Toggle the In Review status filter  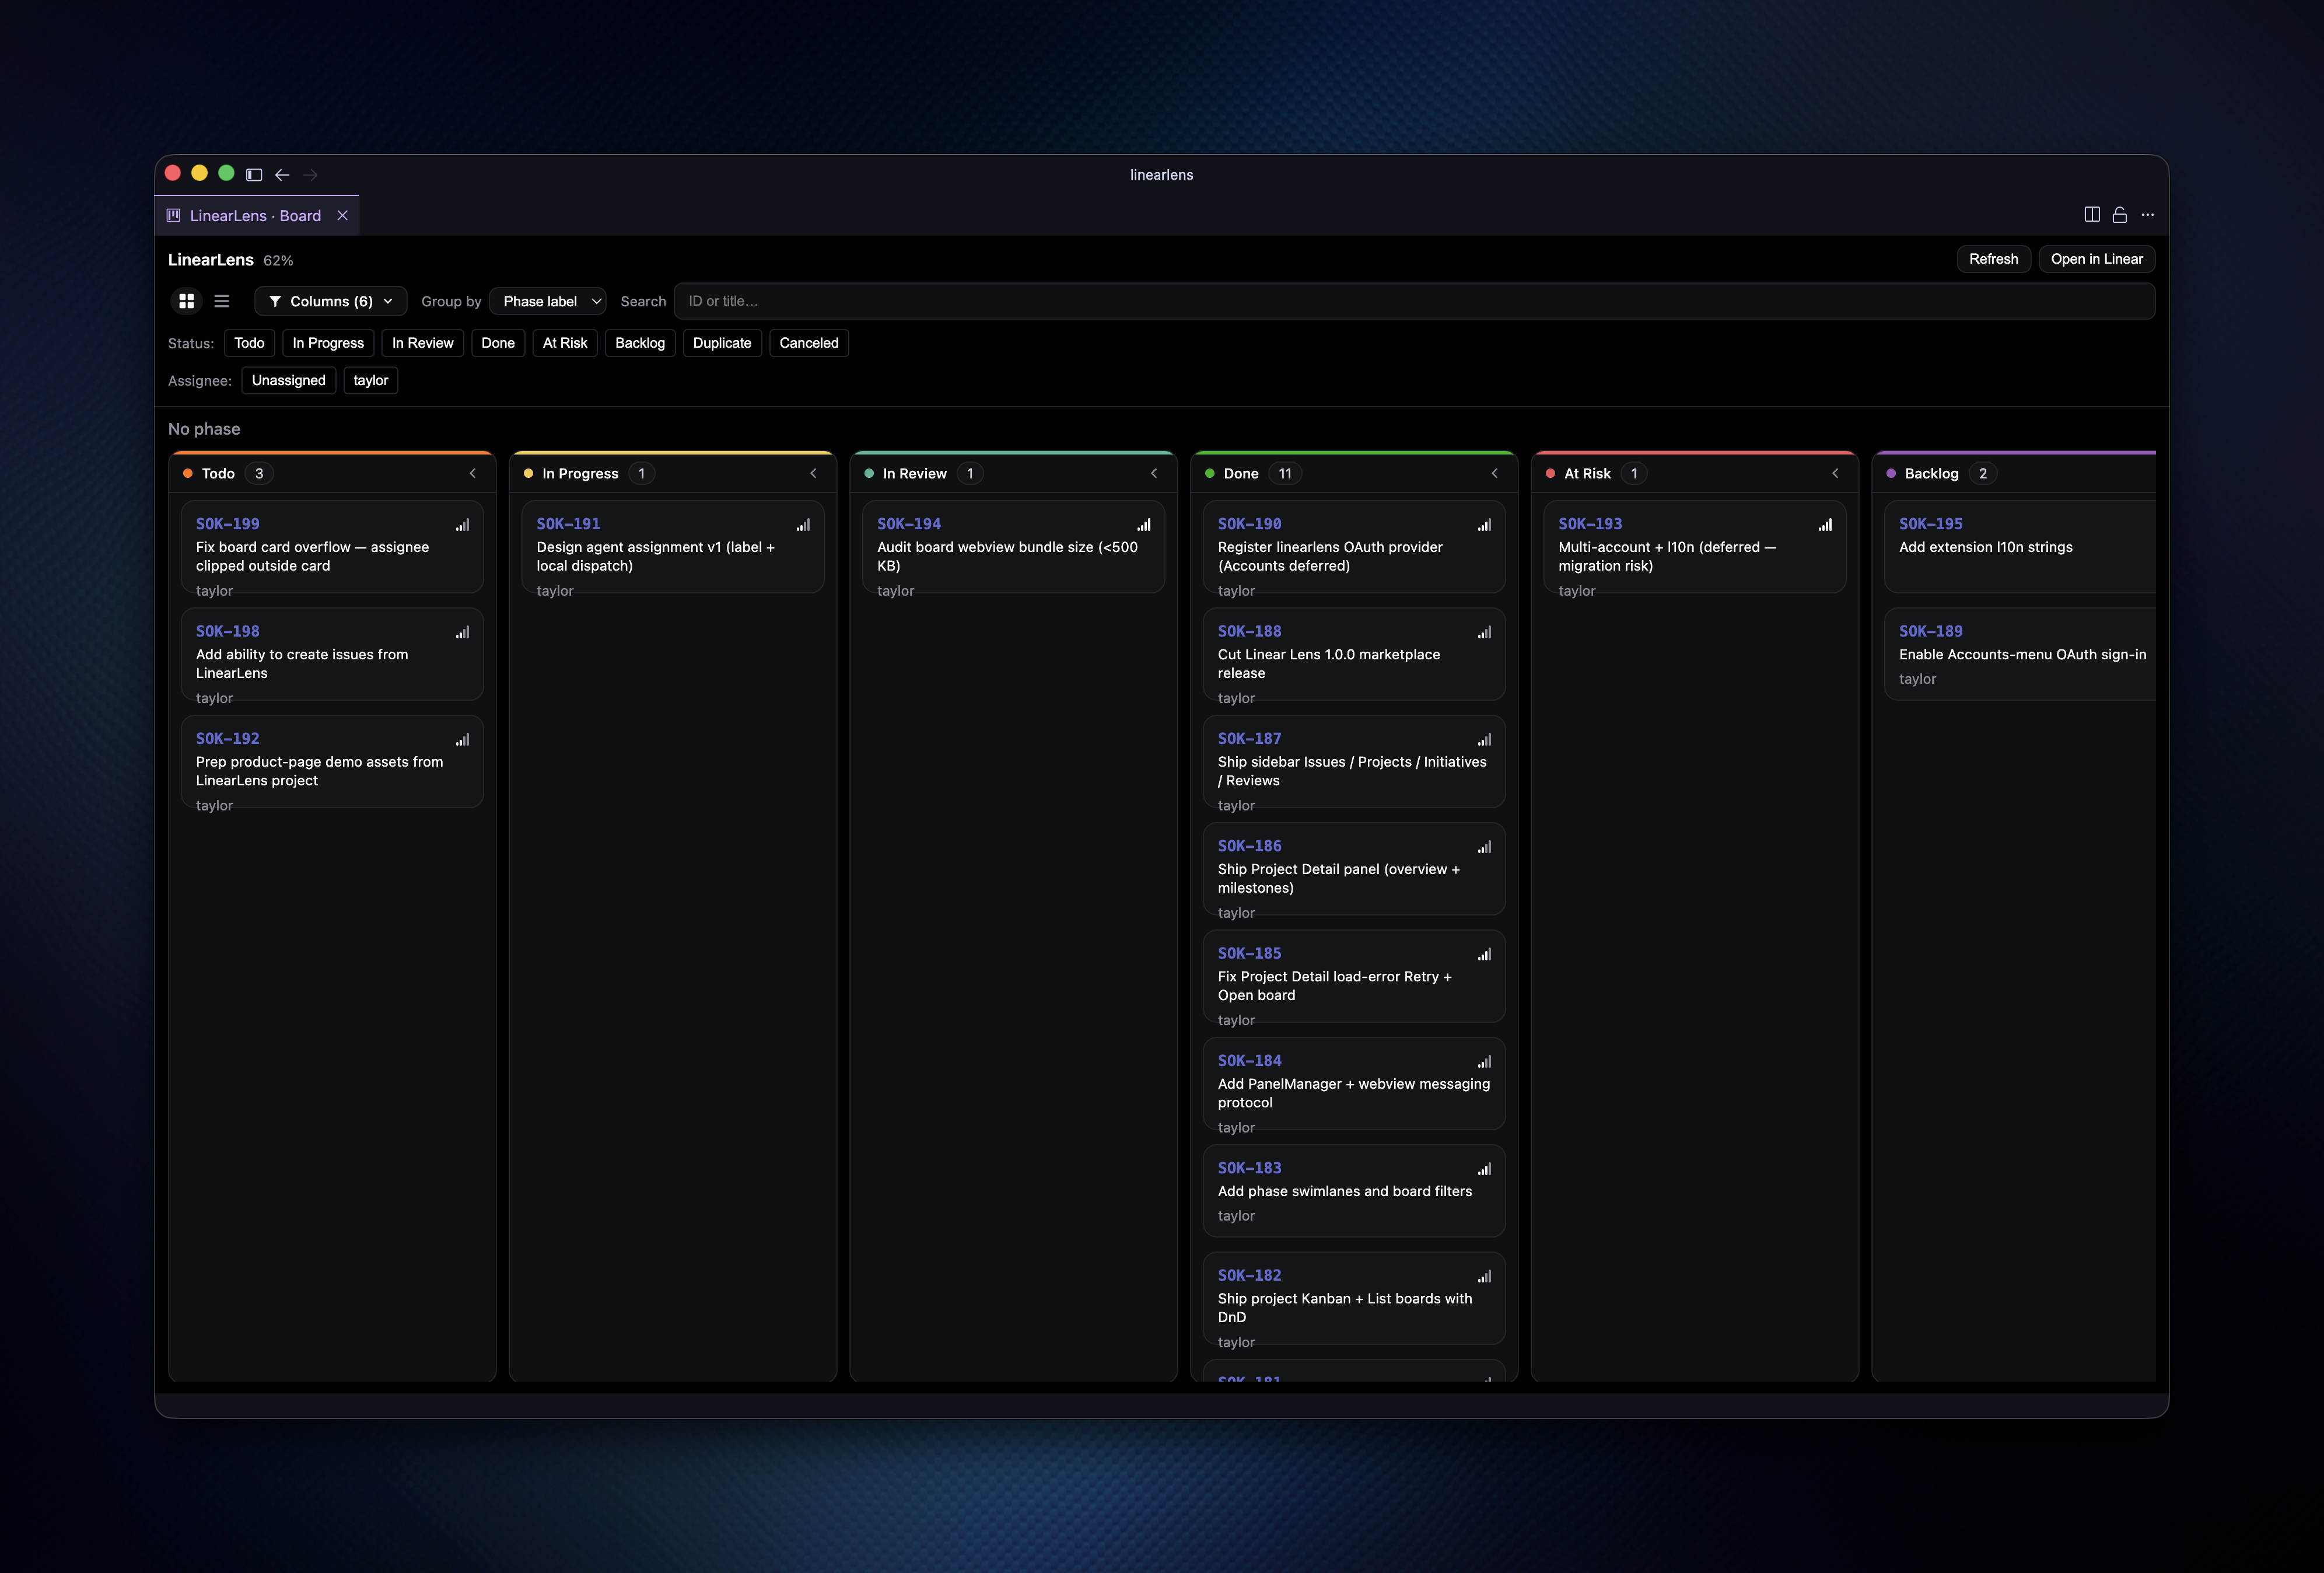pyautogui.click(x=422, y=343)
